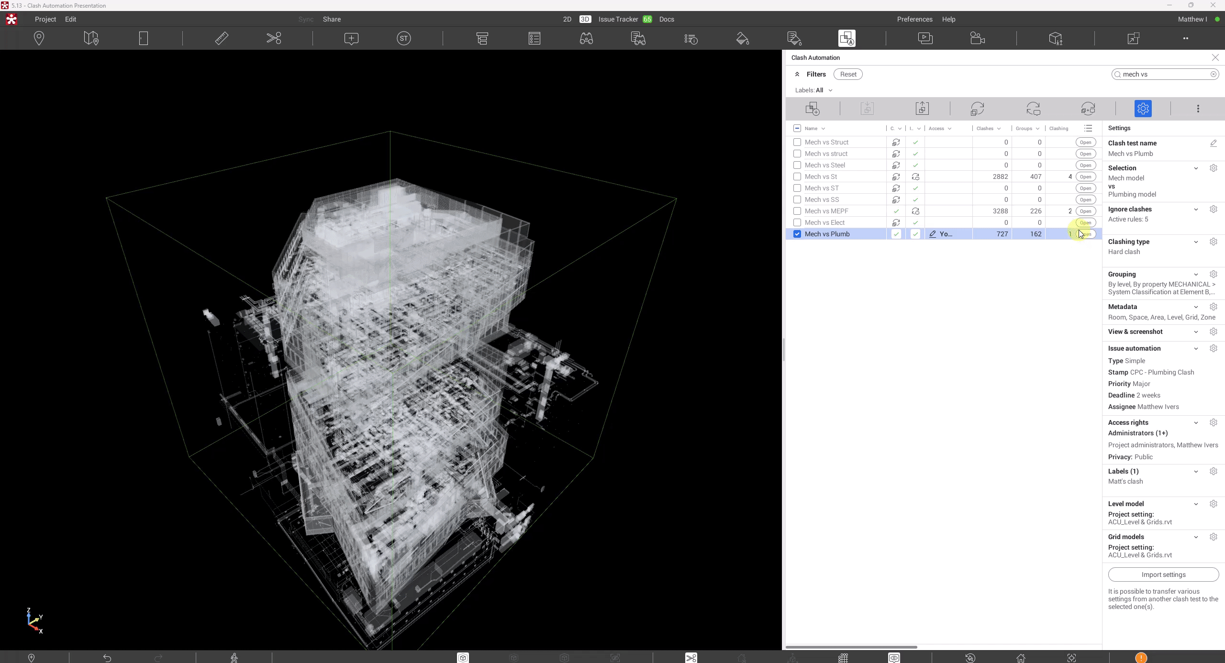Image resolution: width=1225 pixels, height=663 pixels.
Task: Activate the scissors section cut tool
Action: 274,38
